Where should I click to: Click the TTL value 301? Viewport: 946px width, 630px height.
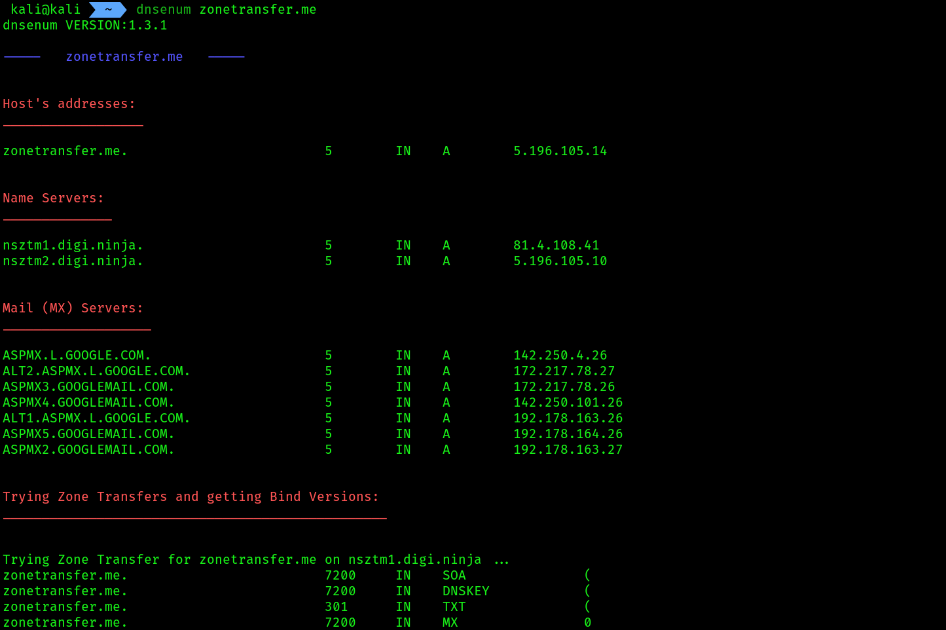337,607
